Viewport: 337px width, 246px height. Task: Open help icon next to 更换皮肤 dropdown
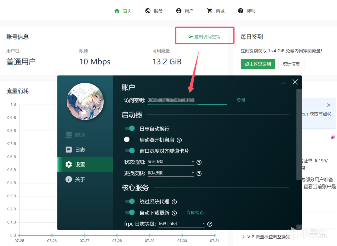point(199,173)
